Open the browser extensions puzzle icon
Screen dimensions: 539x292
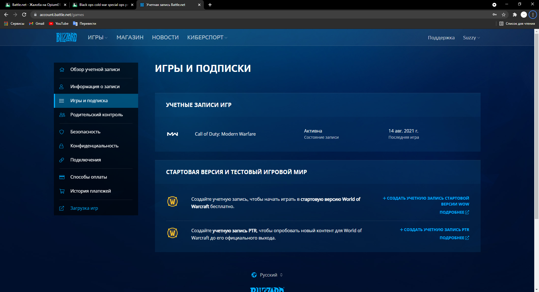click(515, 15)
